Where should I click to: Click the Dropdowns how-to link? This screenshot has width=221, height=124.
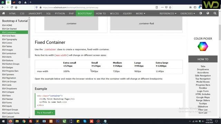point(203,70)
